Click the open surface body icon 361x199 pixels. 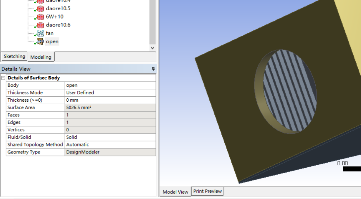pos(40,41)
